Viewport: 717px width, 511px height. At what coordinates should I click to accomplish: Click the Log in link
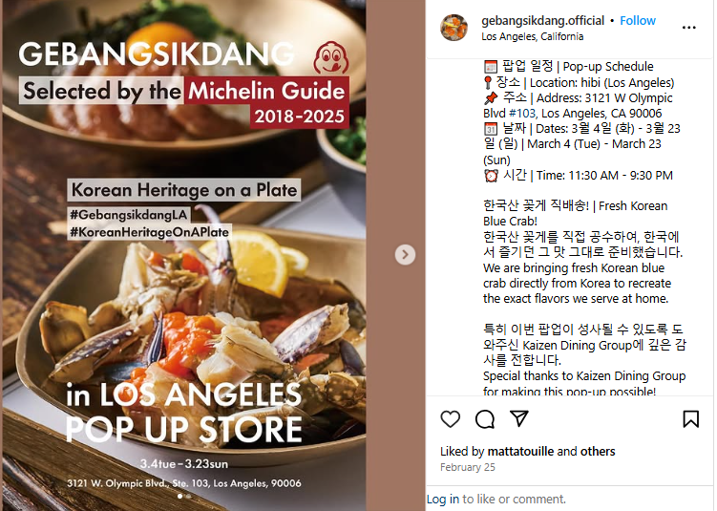[x=443, y=500]
